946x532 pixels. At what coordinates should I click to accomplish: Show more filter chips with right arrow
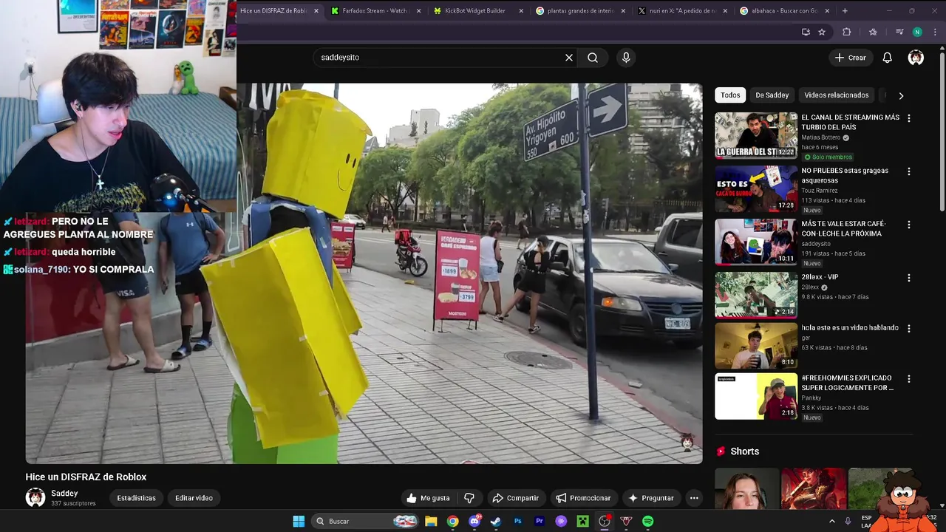click(900, 95)
